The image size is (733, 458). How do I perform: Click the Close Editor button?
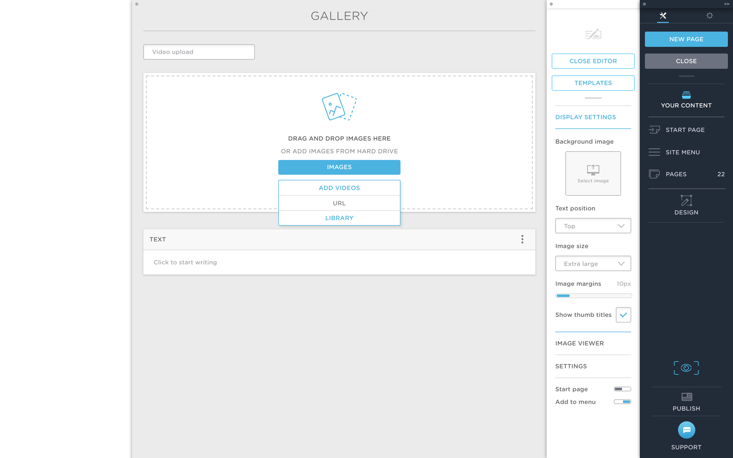pos(593,61)
